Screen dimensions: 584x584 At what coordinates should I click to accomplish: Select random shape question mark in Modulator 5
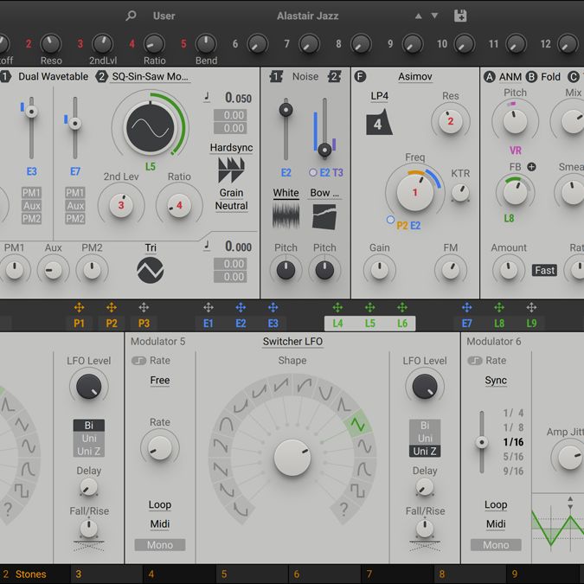tap(343, 509)
